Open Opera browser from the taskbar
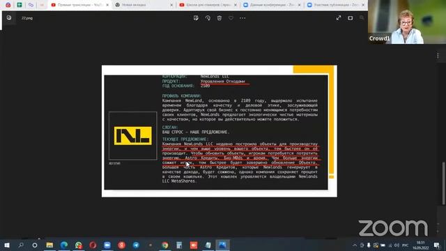The image size is (446, 251). [93, 245]
